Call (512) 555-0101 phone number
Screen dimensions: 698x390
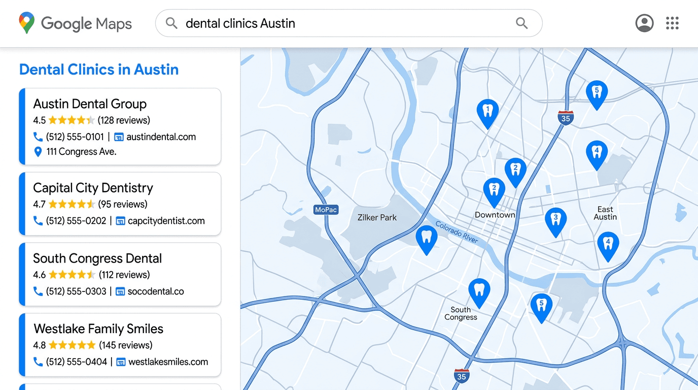click(75, 137)
